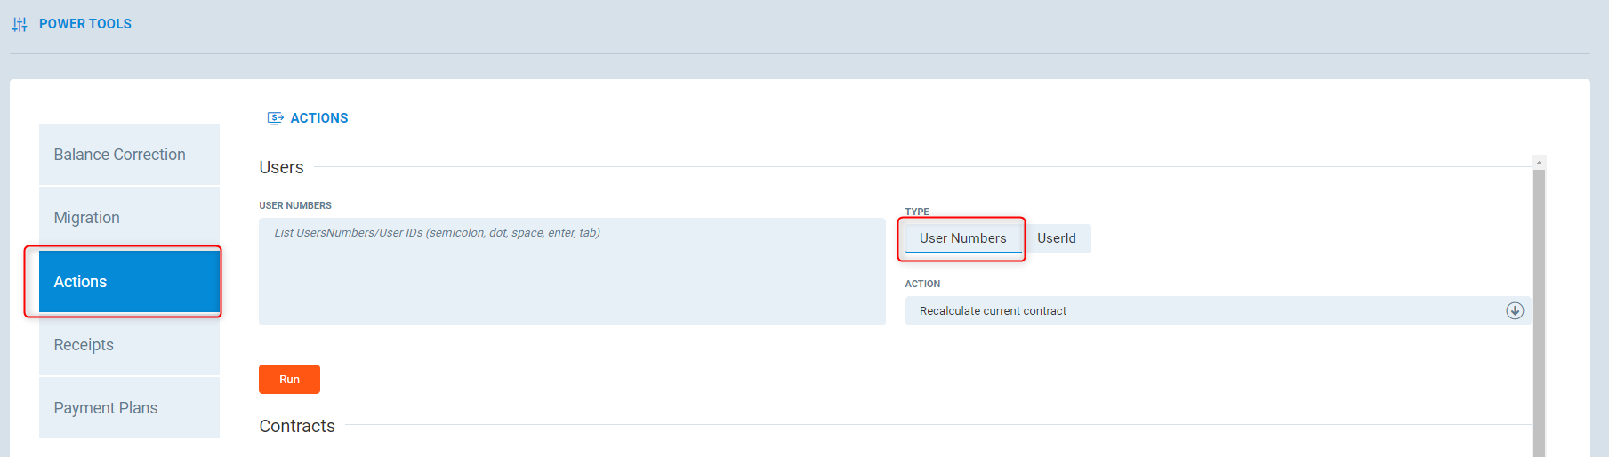The width and height of the screenshot is (1609, 457).
Task: Click the ACTIONS heading text
Action: [x=319, y=118]
